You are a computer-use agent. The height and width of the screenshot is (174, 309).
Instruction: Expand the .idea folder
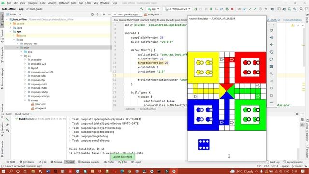(x=11, y=28)
